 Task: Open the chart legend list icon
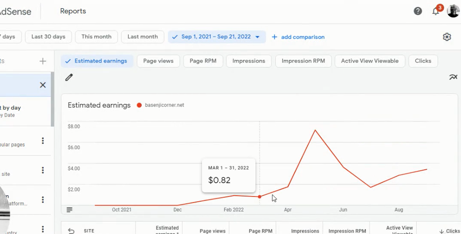[x=69, y=209]
